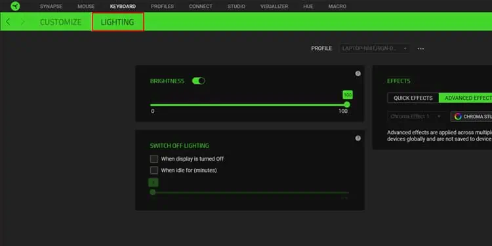Screen dimensions: 492x246
Task: Open the Studio tab
Action: (x=236, y=7)
